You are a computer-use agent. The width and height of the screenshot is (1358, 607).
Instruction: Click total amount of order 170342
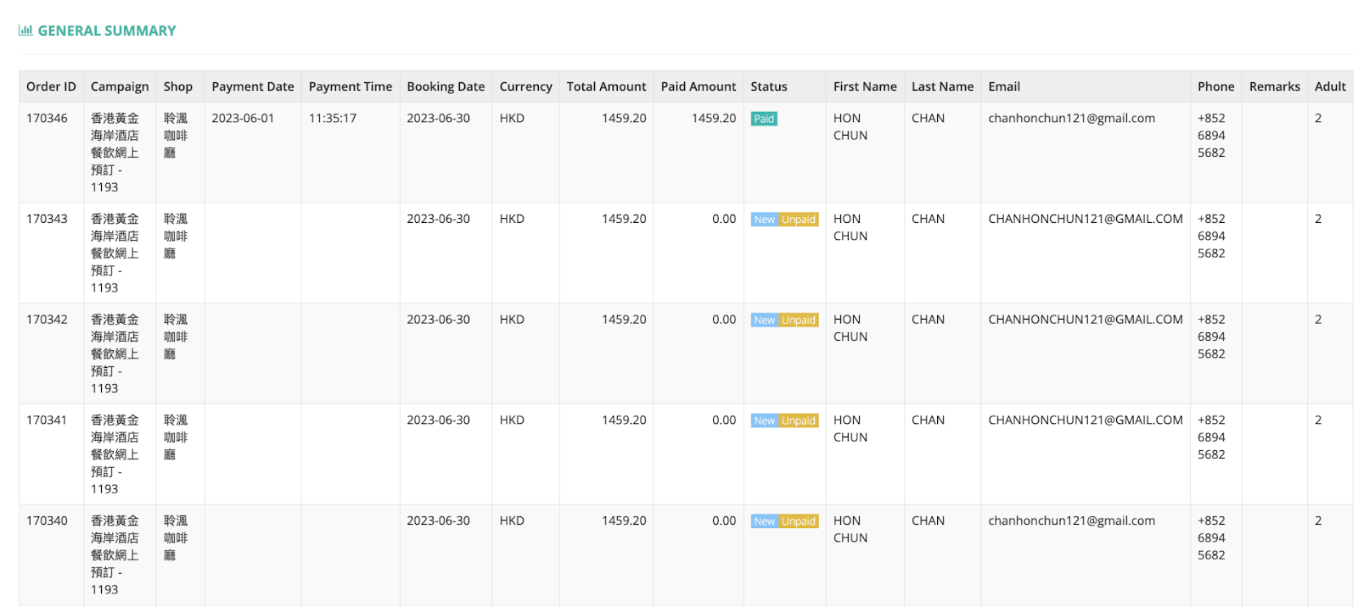coord(624,320)
